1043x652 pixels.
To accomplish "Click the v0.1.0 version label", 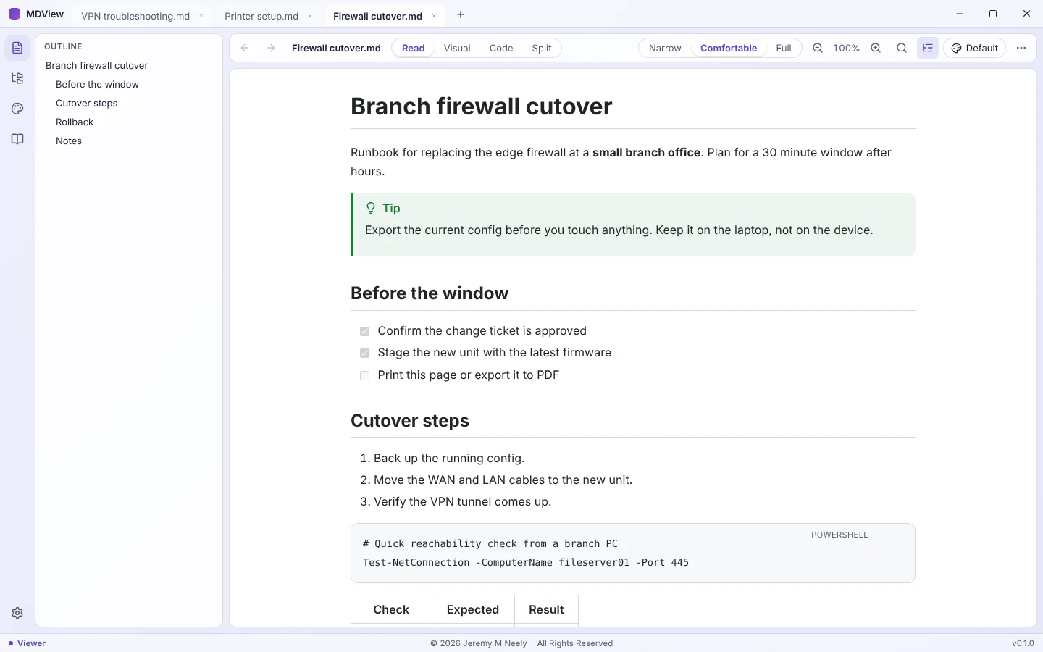I will coord(1023,643).
